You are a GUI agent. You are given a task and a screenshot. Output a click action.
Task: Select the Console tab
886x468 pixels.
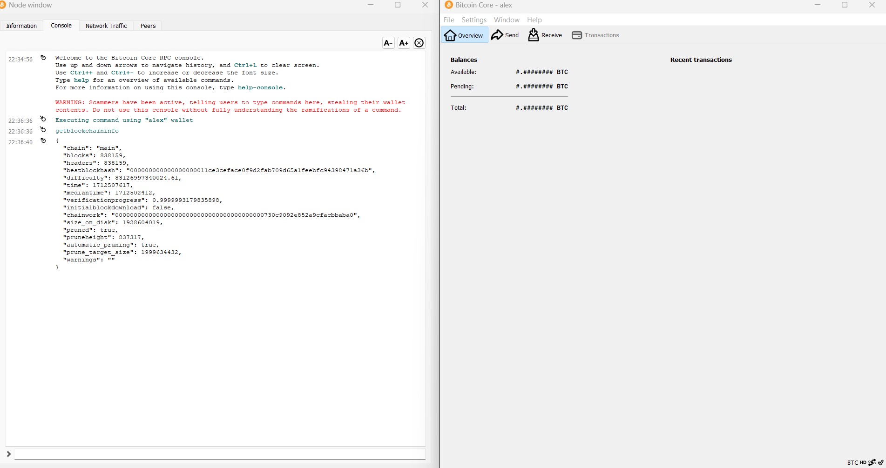tap(61, 26)
